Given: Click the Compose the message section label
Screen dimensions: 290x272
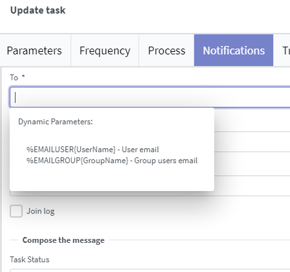Looking at the screenshot, I should [63, 240].
